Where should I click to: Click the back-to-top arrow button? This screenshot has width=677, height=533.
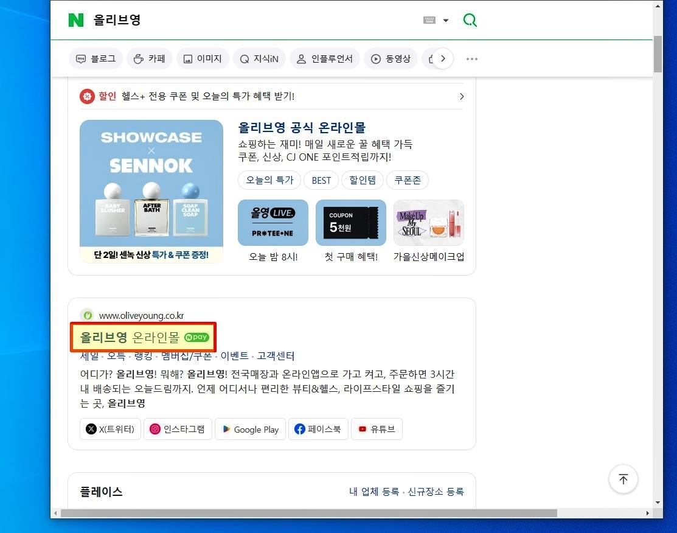pos(623,479)
